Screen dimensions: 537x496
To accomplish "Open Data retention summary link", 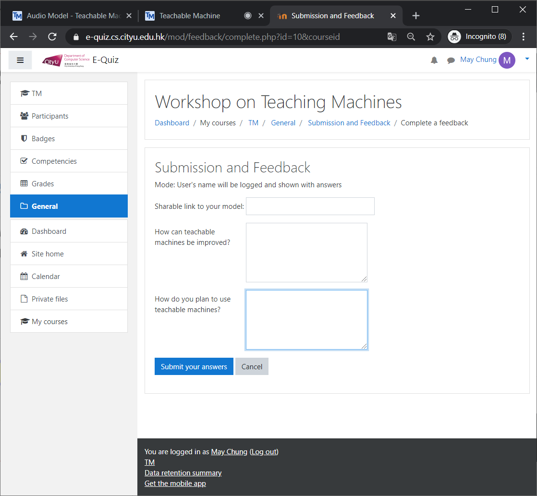I will pyautogui.click(x=183, y=473).
